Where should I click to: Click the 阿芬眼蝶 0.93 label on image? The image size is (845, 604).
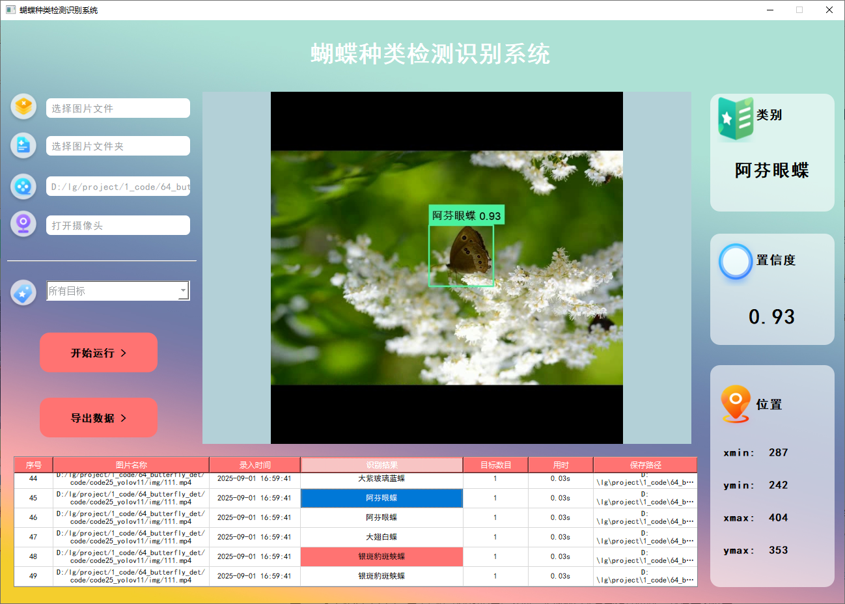(x=466, y=215)
